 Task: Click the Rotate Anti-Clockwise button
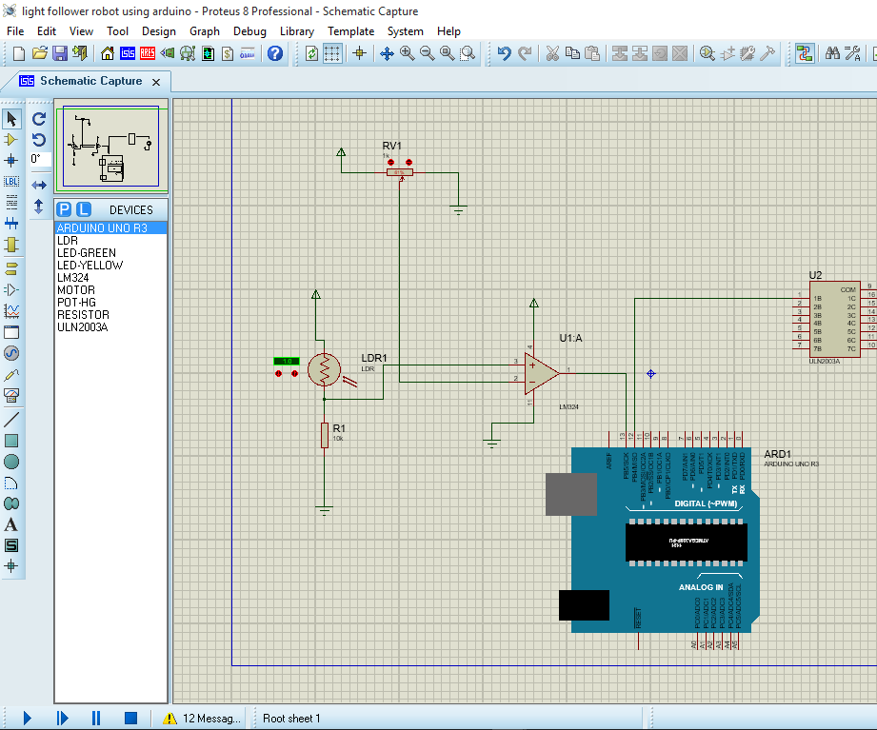click(x=39, y=140)
